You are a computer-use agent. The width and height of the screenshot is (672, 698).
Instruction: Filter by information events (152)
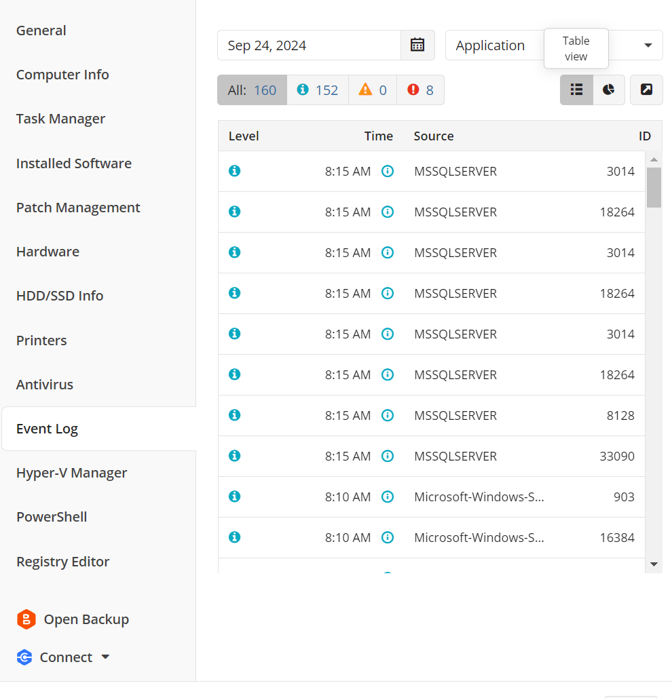click(318, 90)
